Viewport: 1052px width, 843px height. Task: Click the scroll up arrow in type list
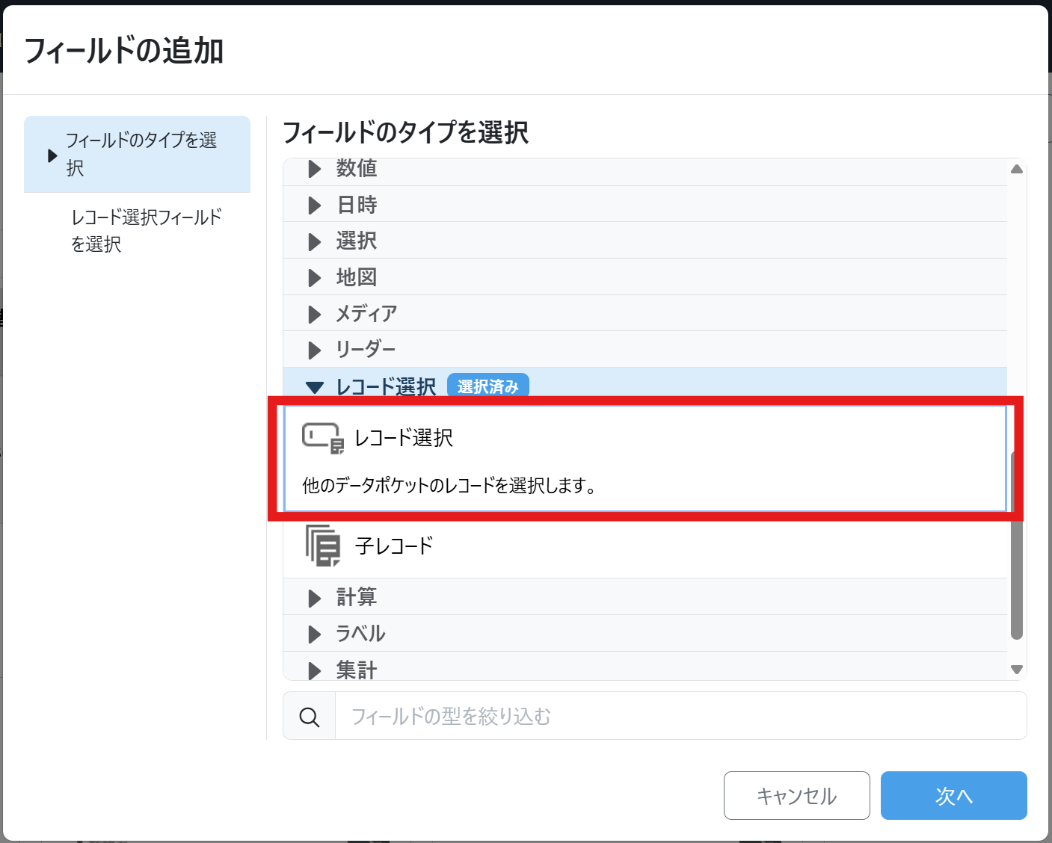(x=1016, y=169)
